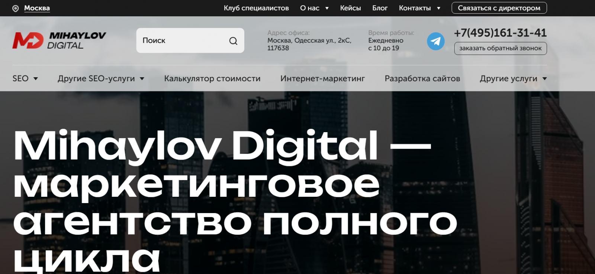The height and width of the screenshot is (274, 595).
Task: Open the Telegram messenger icon
Action: (x=436, y=41)
